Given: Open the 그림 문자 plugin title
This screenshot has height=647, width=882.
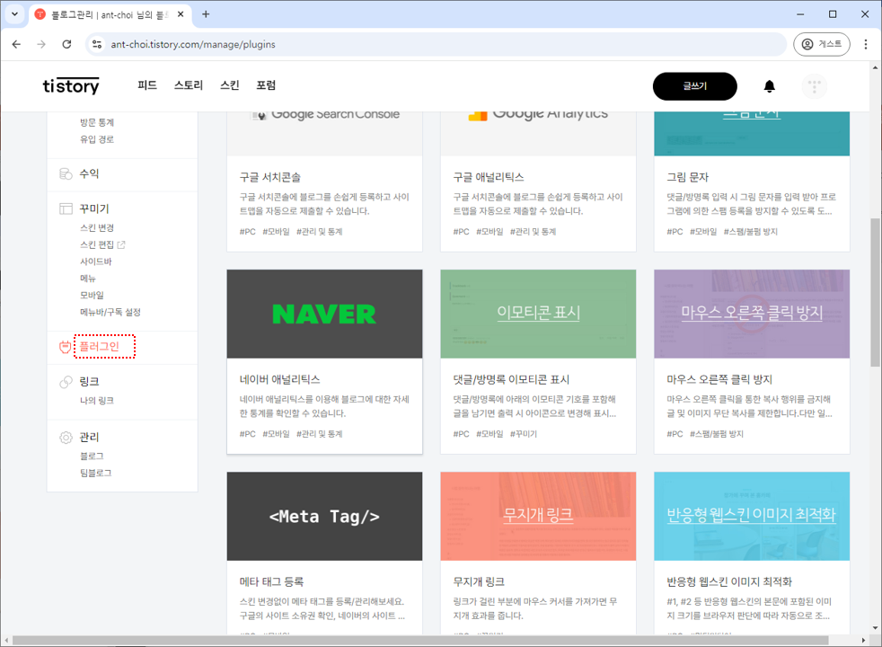Looking at the screenshot, I should click(687, 177).
